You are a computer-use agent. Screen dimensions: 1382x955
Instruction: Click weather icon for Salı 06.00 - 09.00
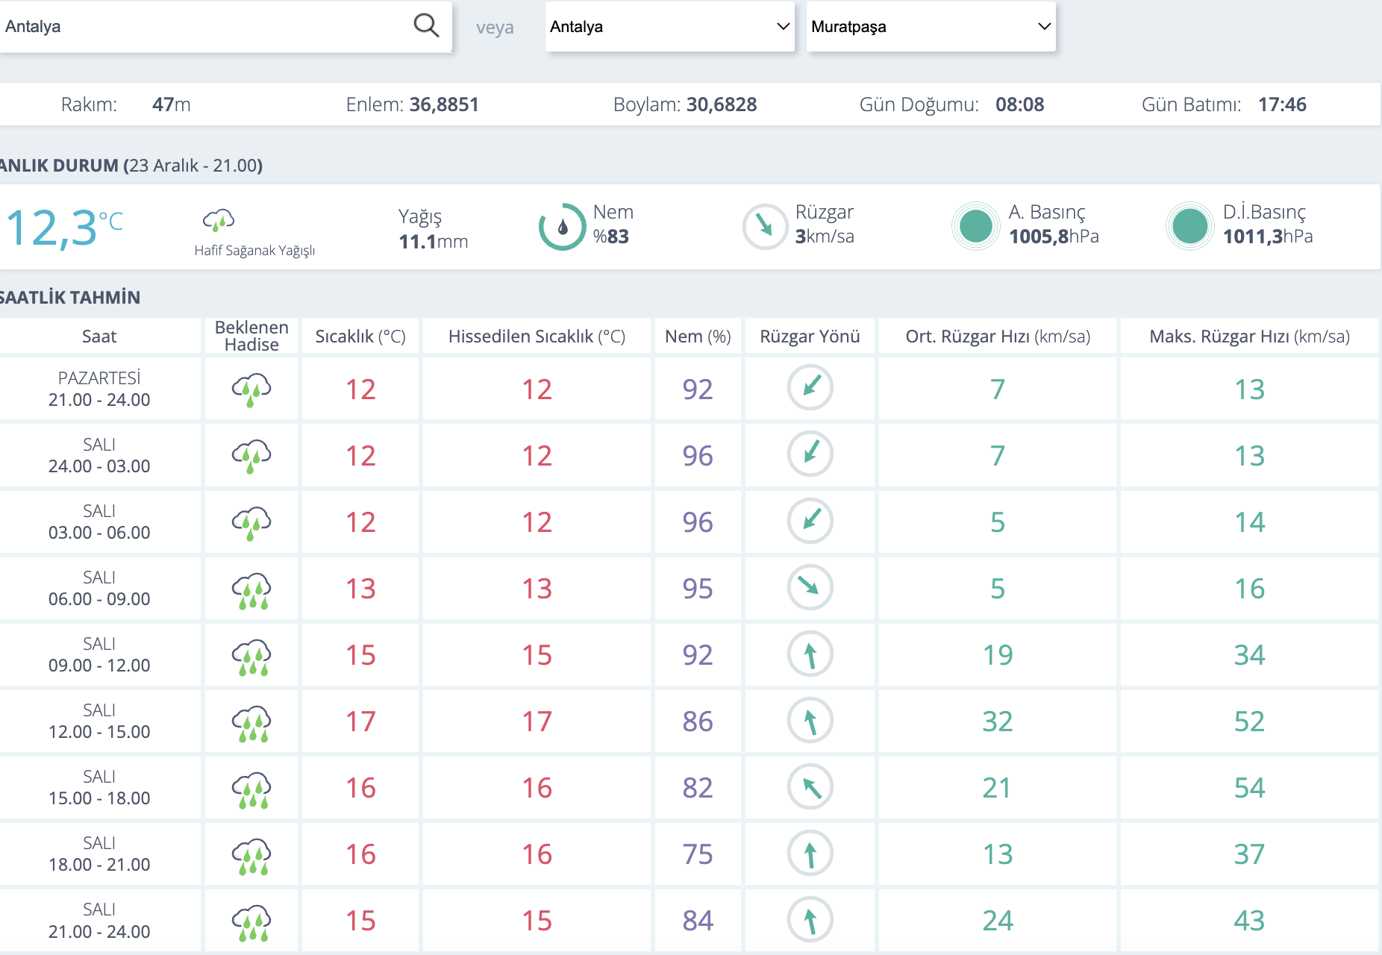click(251, 591)
